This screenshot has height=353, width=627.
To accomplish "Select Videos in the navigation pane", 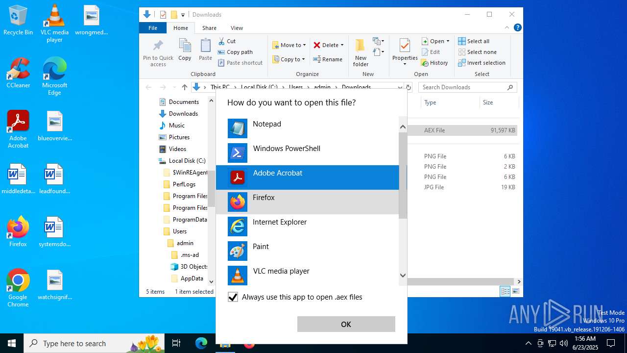I will [x=177, y=149].
